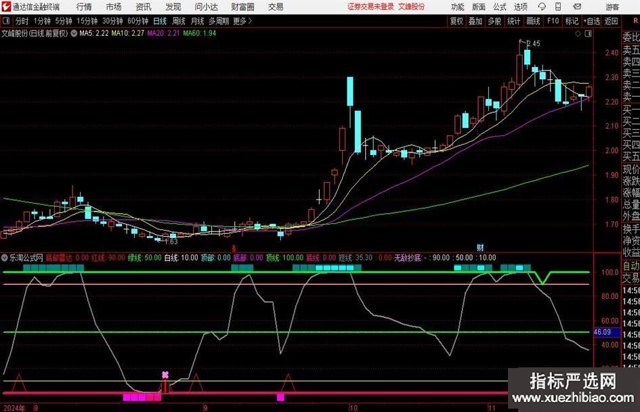The image size is (640, 412).
Task: Switch to 60分钟 period tab
Action: tap(138, 21)
